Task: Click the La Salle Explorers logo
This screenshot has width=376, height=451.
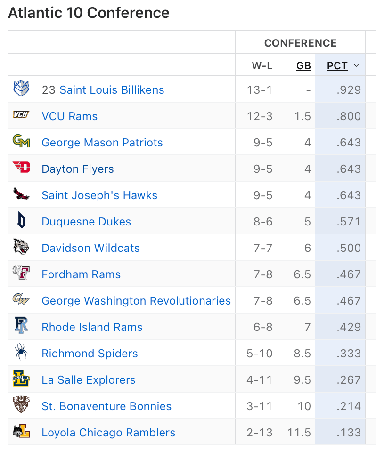Action: click(21, 379)
